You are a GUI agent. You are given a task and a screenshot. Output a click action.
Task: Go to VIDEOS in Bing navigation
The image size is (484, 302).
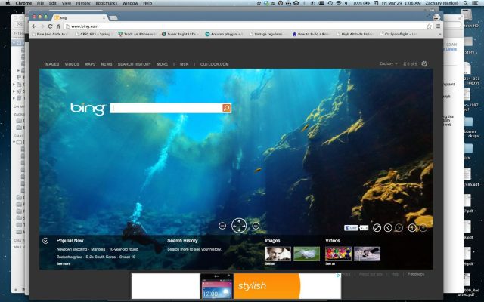(x=72, y=64)
